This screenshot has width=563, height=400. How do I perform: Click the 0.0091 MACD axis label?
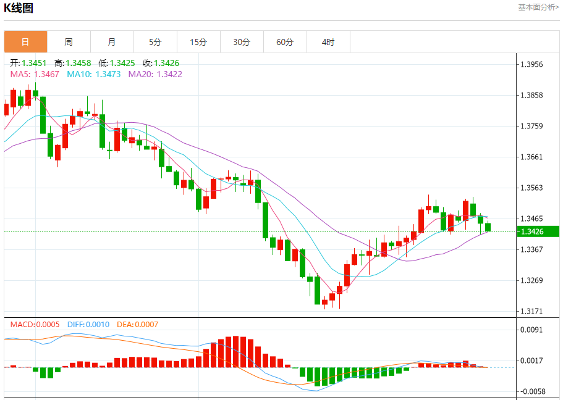[531, 330]
